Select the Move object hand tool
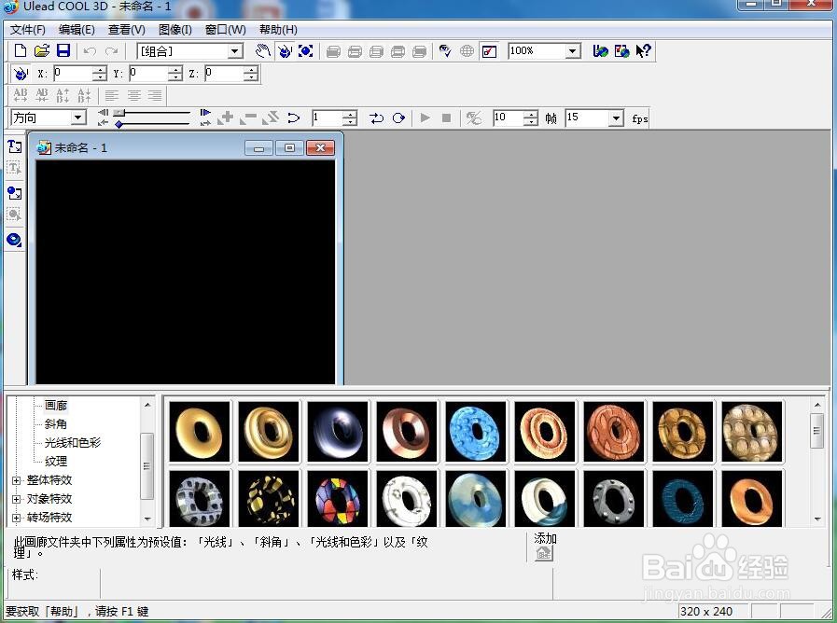Screen dimensions: 837x623 pyautogui.click(x=262, y=51)
